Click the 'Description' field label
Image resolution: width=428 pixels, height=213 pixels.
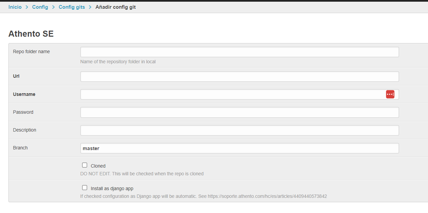[x=25, y=130]
